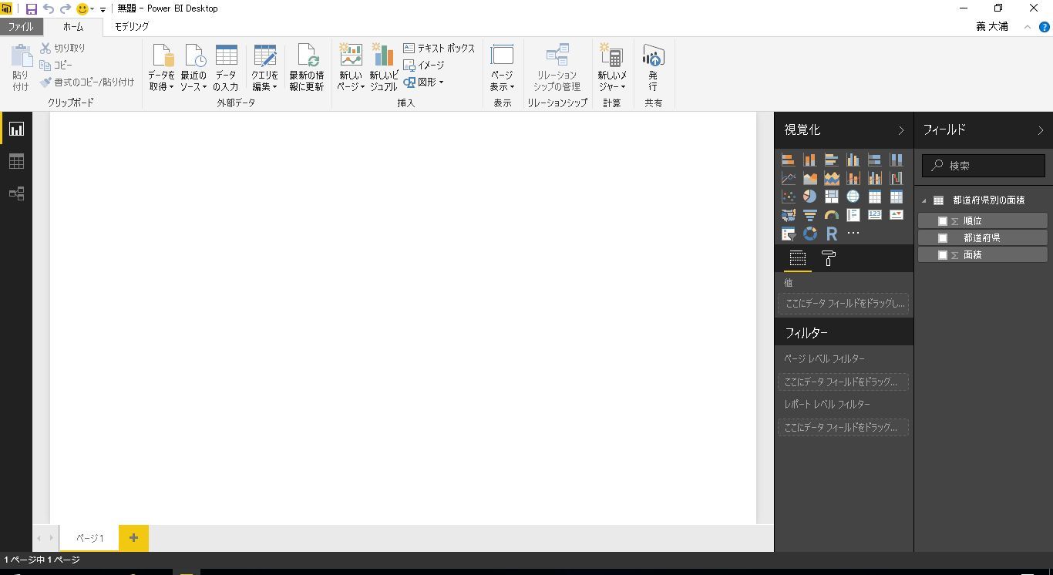Viewport: 1053px width, 575px height.
Task: Collapse the 都道府県別の面積 table tree
Action: click(x=924, y=200)
